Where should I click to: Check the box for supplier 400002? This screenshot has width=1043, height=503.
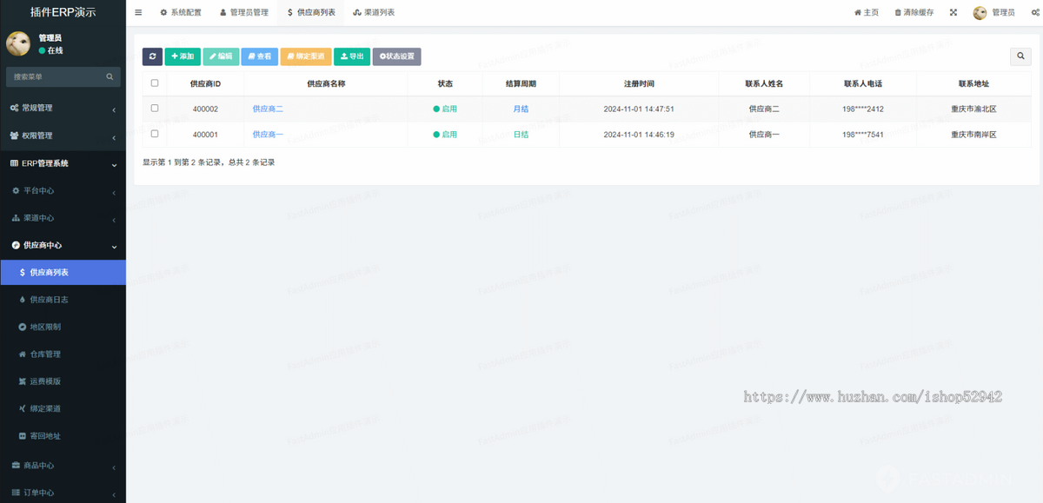[155, 109]
